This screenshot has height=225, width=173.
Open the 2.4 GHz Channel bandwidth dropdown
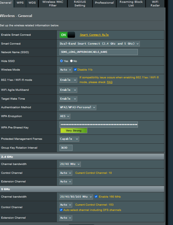pos(70,164)
